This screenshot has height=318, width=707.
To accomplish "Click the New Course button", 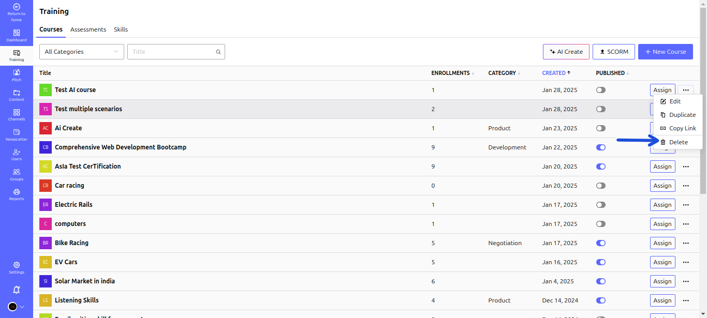I will 665,52.
